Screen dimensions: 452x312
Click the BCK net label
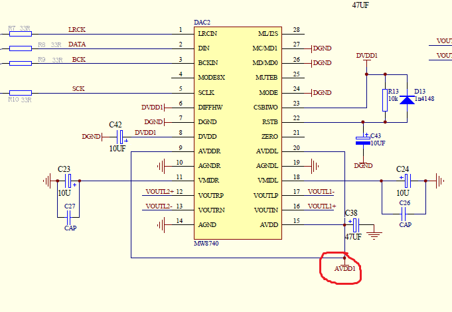79,59
